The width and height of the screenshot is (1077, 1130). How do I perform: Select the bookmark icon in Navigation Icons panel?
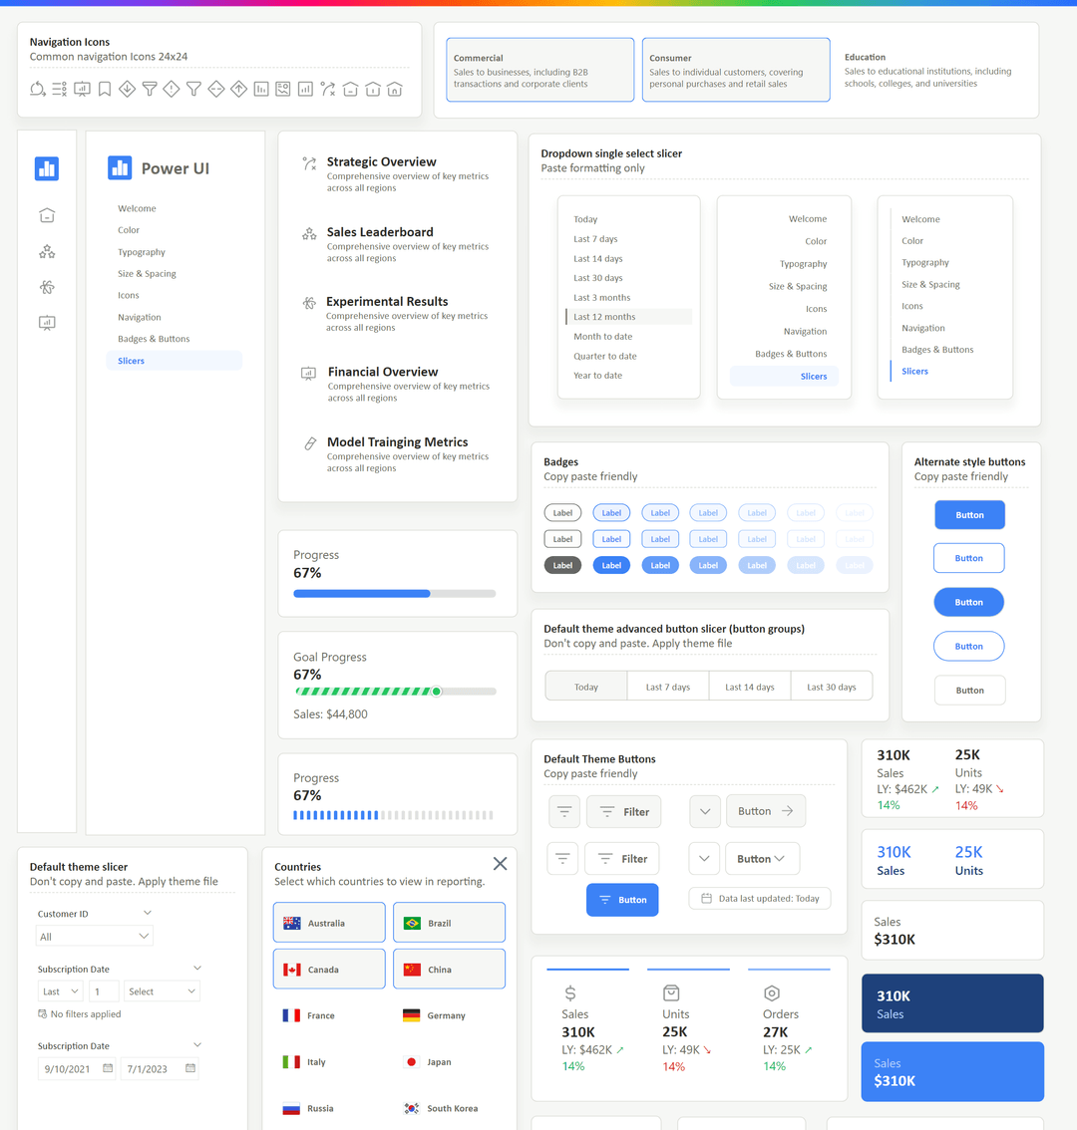tap(105, 89)
